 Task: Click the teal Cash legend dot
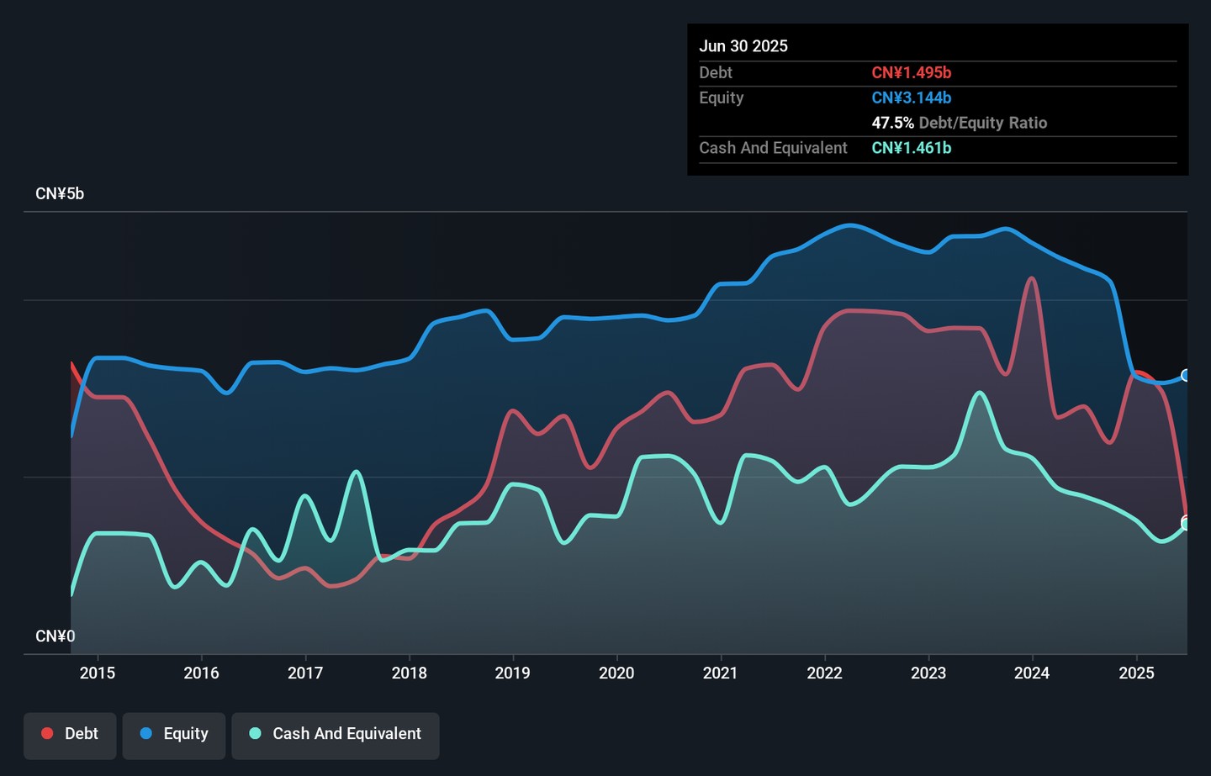pos(256,734)
